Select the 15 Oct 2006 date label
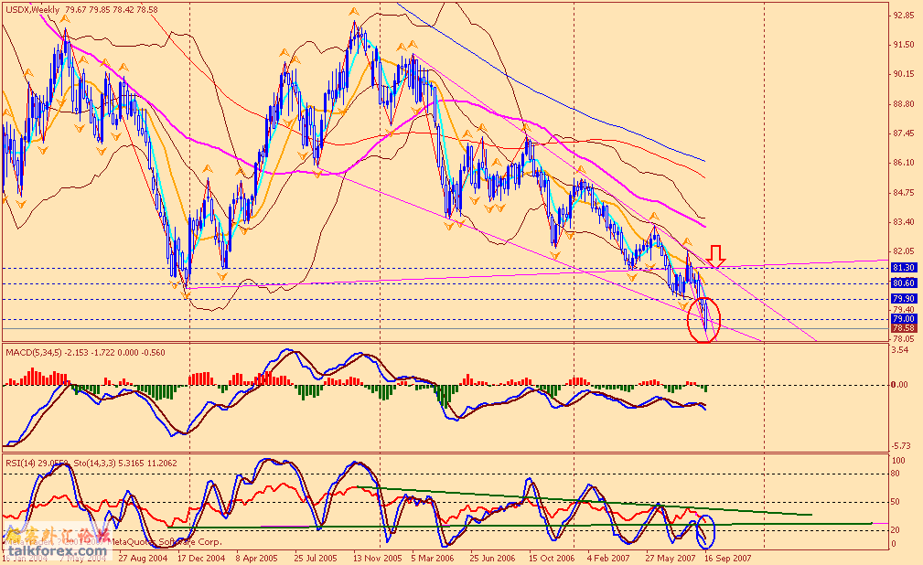The image size is (923, 565). pyautogui.click(x=552, y=558)
